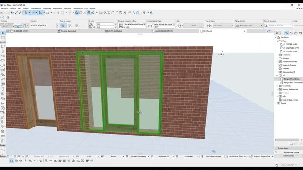Open Layout Book icon in Navigator

[x=296, y=33]
